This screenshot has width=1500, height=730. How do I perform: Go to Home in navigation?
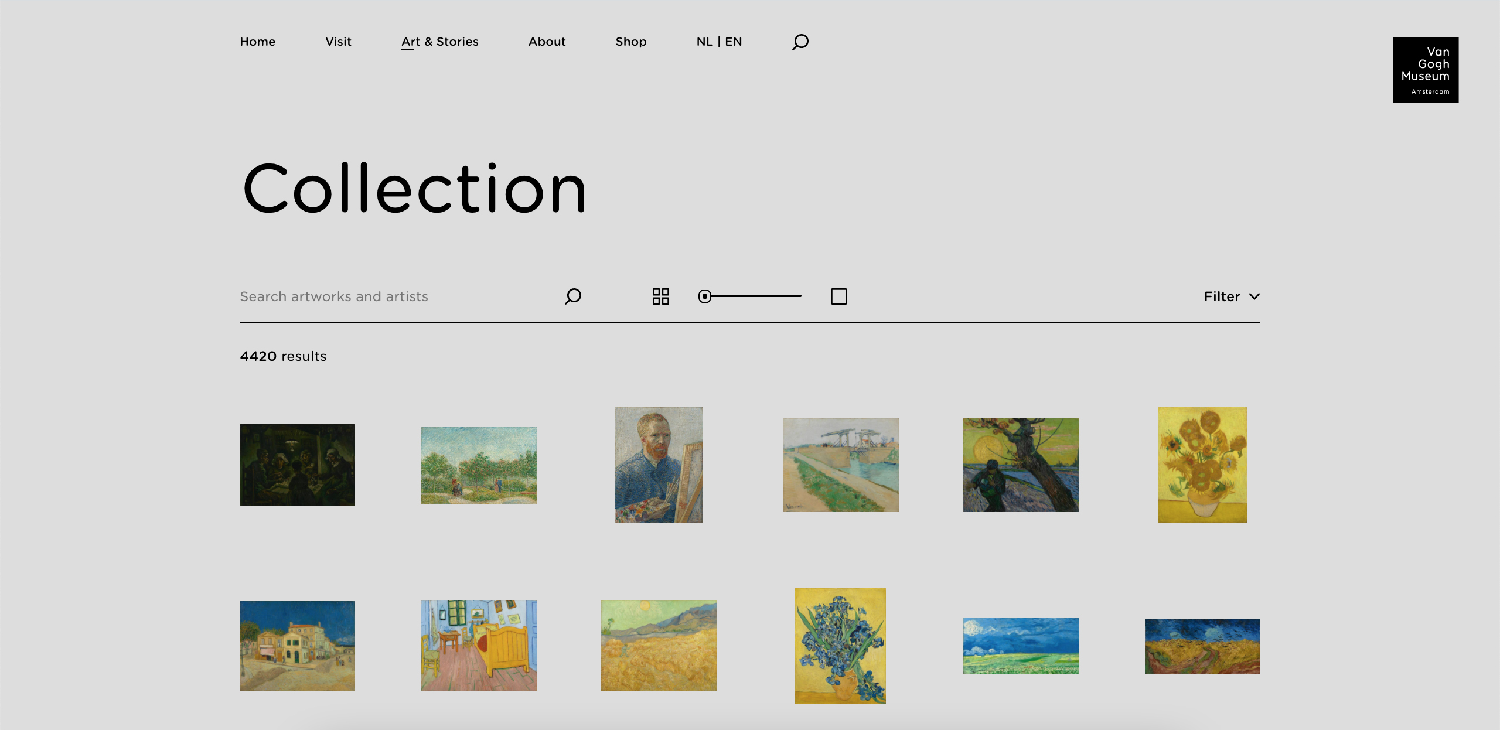258,42
